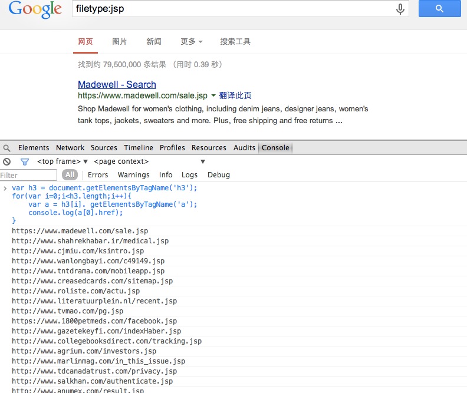Screen dimensions: 467x393
Task: Filter console by Logs
Action: [x=189, y=174]
